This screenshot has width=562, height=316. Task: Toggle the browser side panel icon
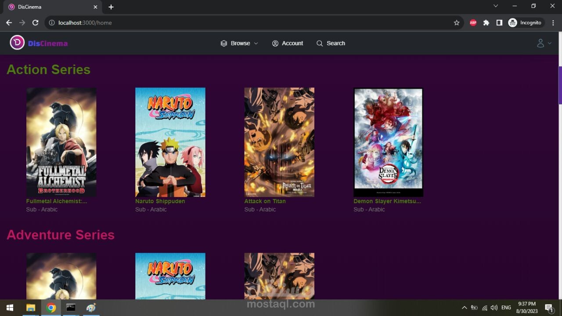tap(499, 23)
